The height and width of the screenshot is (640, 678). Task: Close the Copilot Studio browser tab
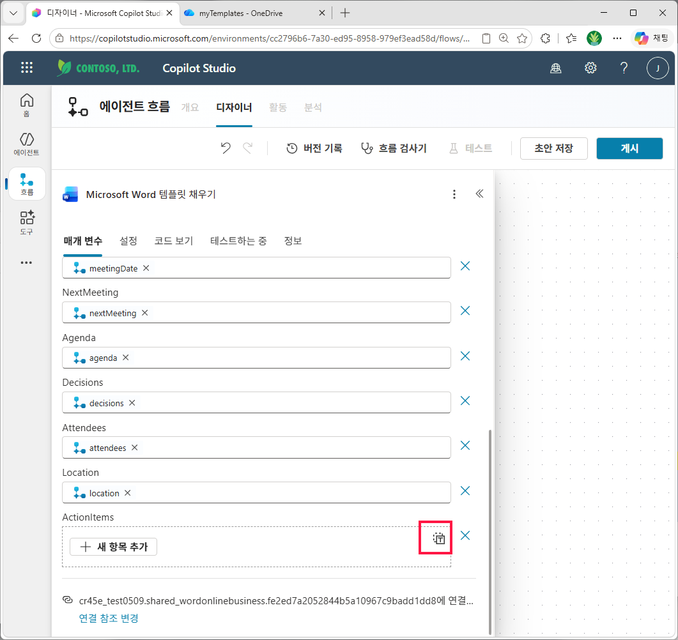pyautogui.click(x=169, y=13)
